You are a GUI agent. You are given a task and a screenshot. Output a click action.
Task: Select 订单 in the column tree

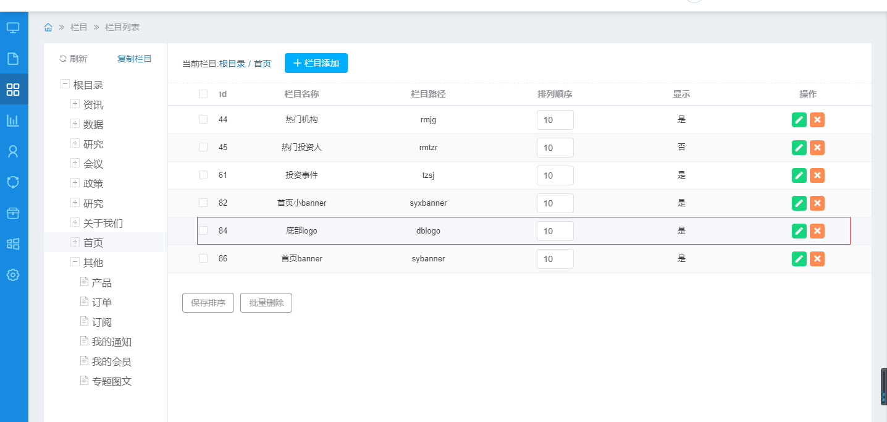click(102, 303)
